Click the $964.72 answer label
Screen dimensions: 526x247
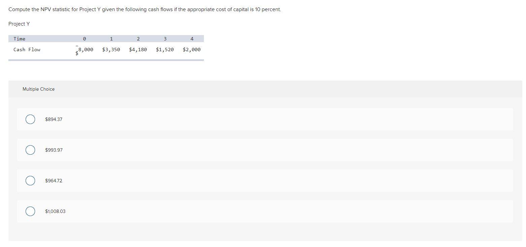point(53,181)
